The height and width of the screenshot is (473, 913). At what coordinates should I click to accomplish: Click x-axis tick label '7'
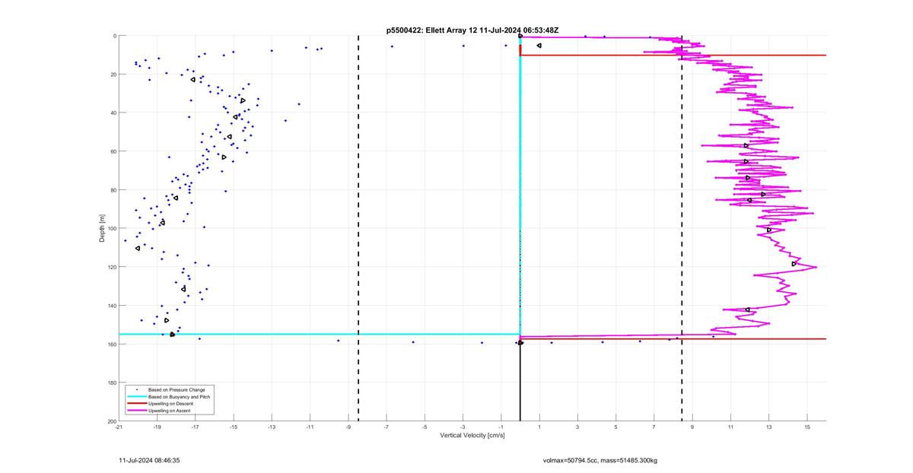point(654,427)
